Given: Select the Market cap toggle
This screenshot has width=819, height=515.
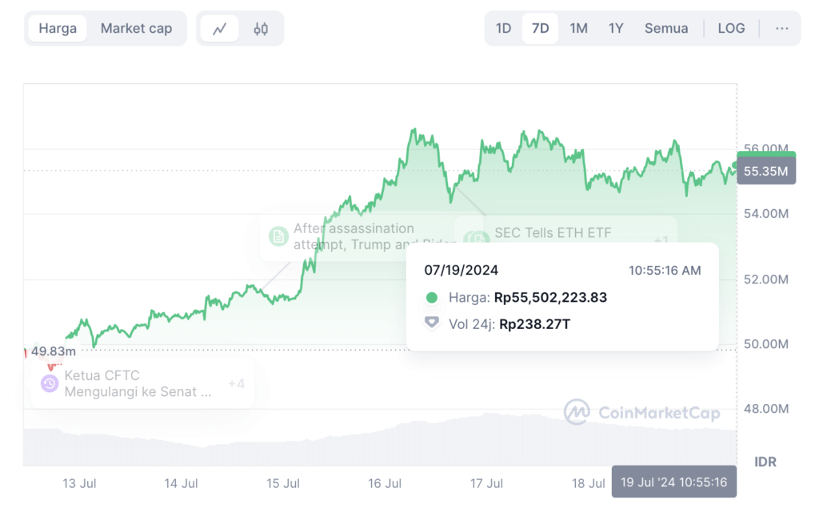Looking at the screenshot, I should tap(136, 28).
